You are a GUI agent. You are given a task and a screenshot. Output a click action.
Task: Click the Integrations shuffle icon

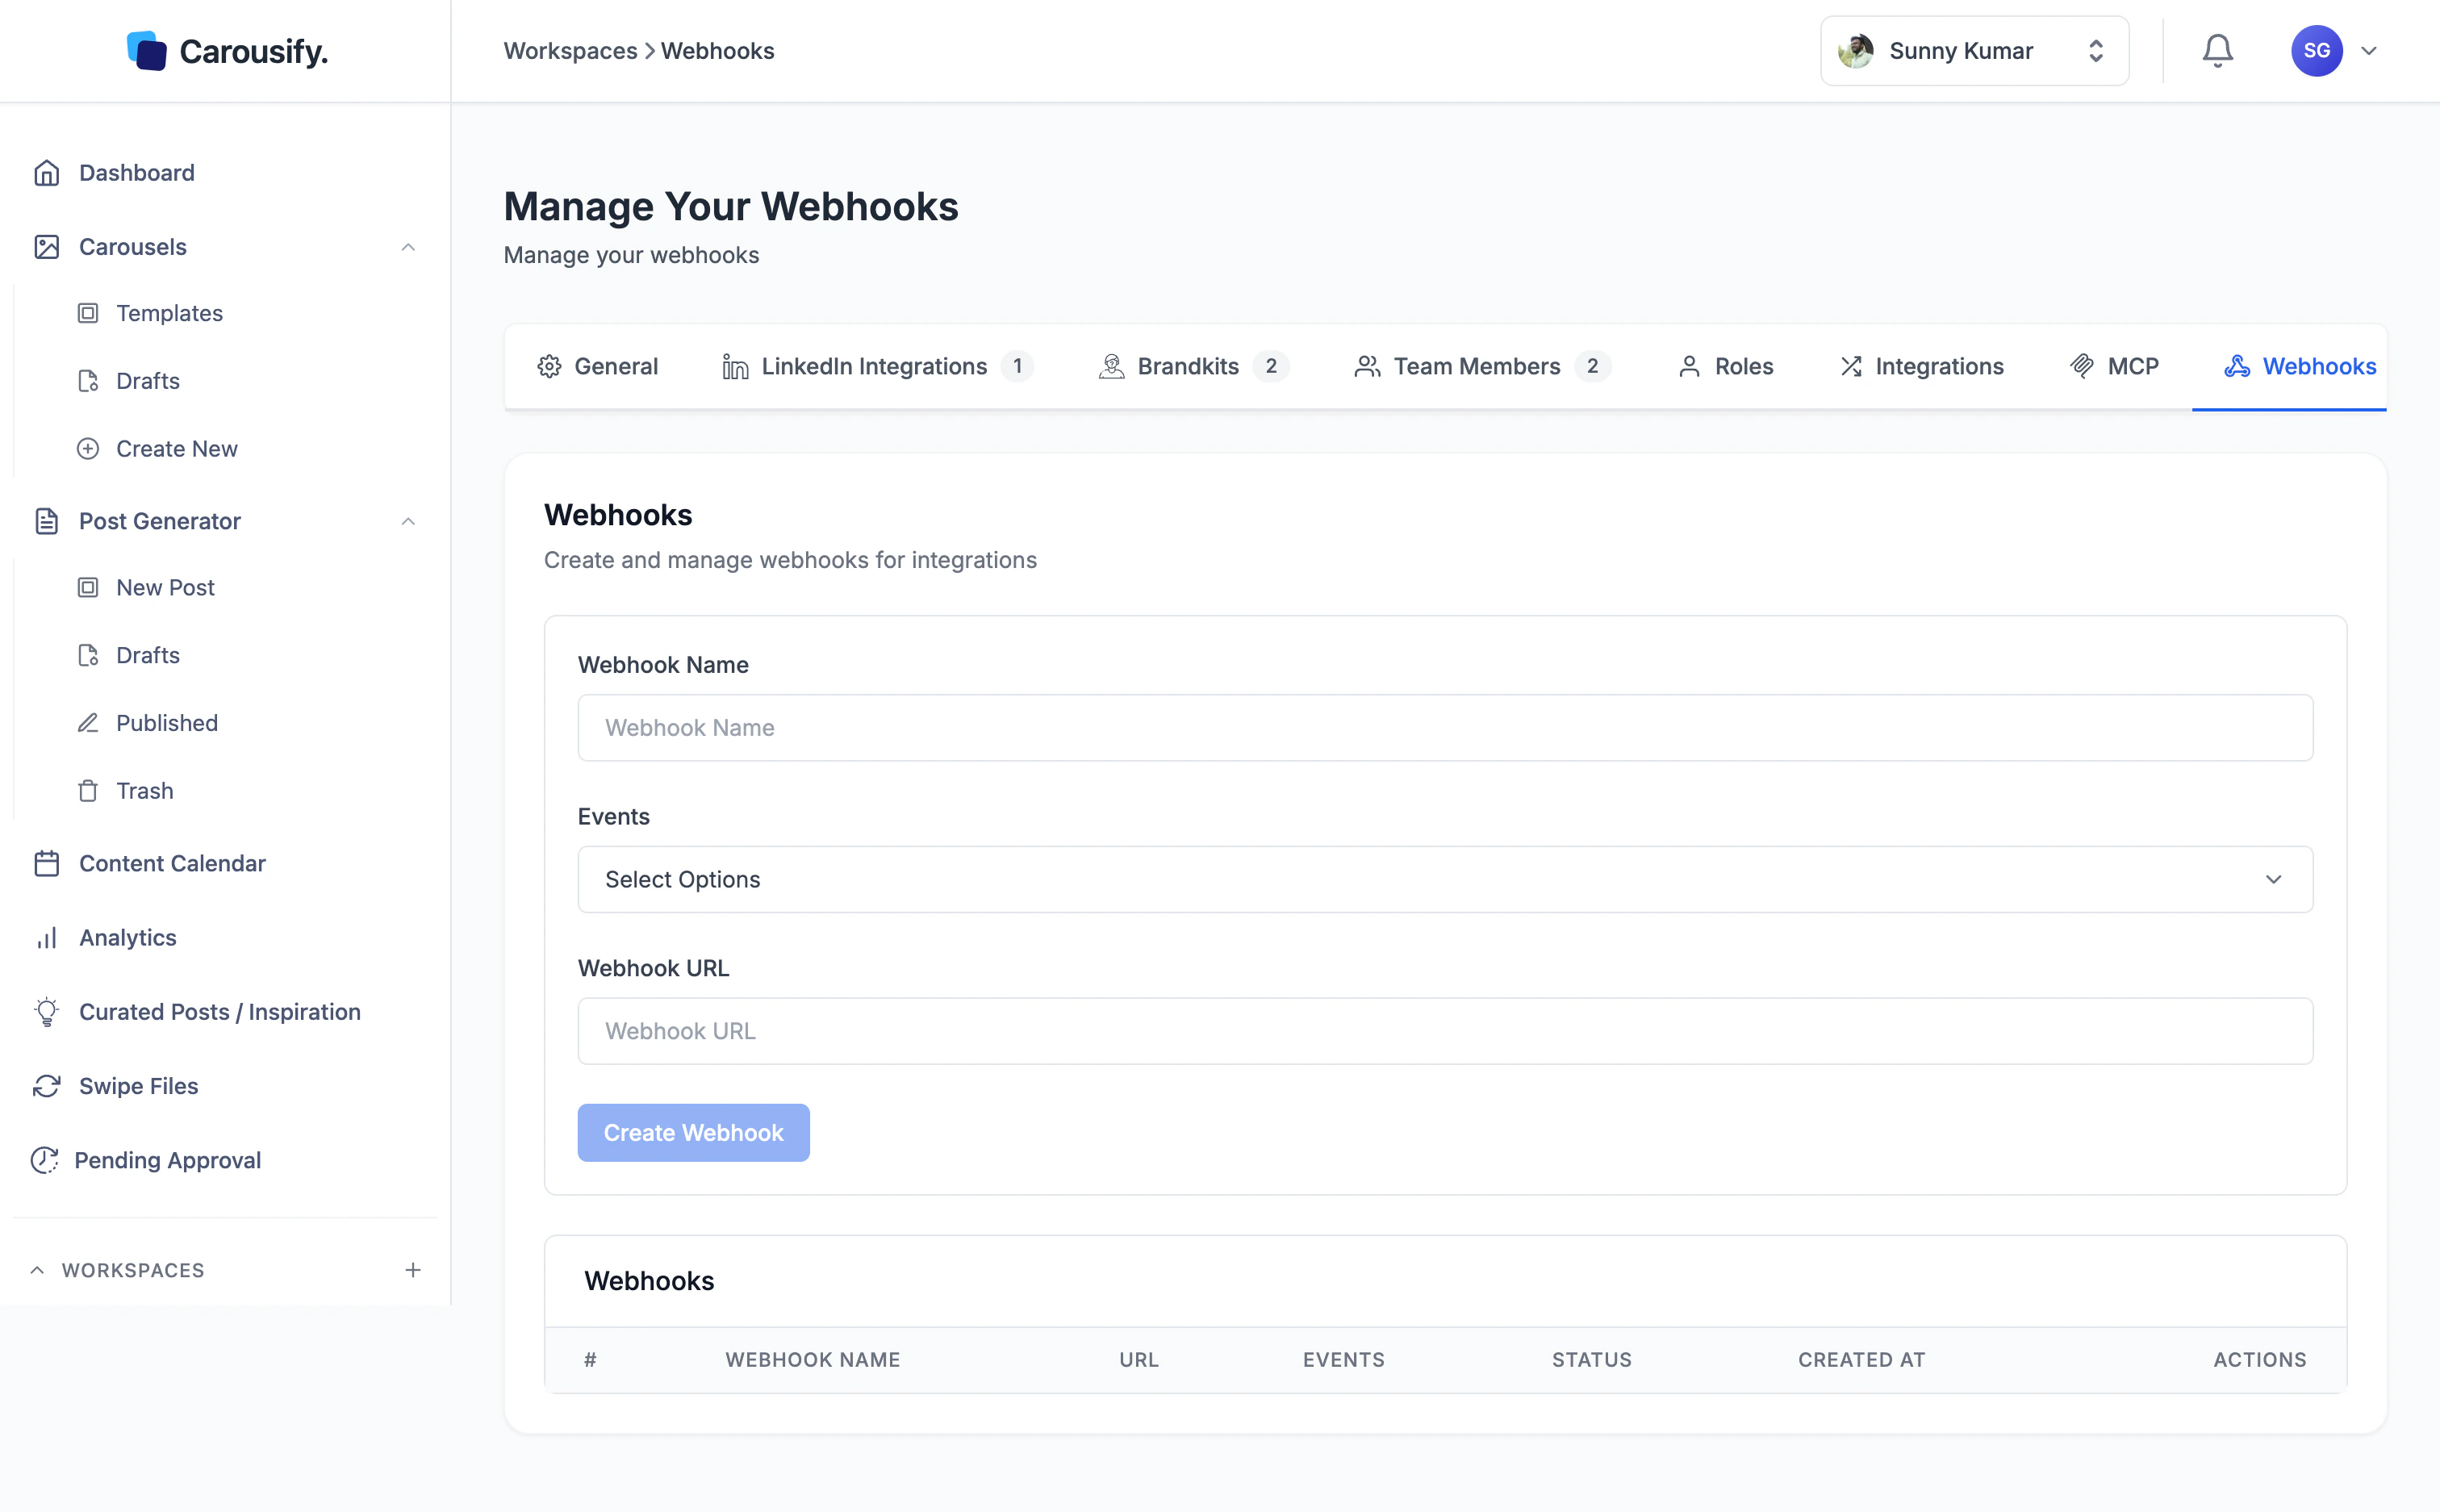click(1851, 367)
